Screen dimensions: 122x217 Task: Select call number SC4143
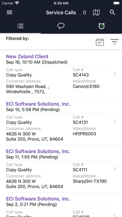coord(81,75)
